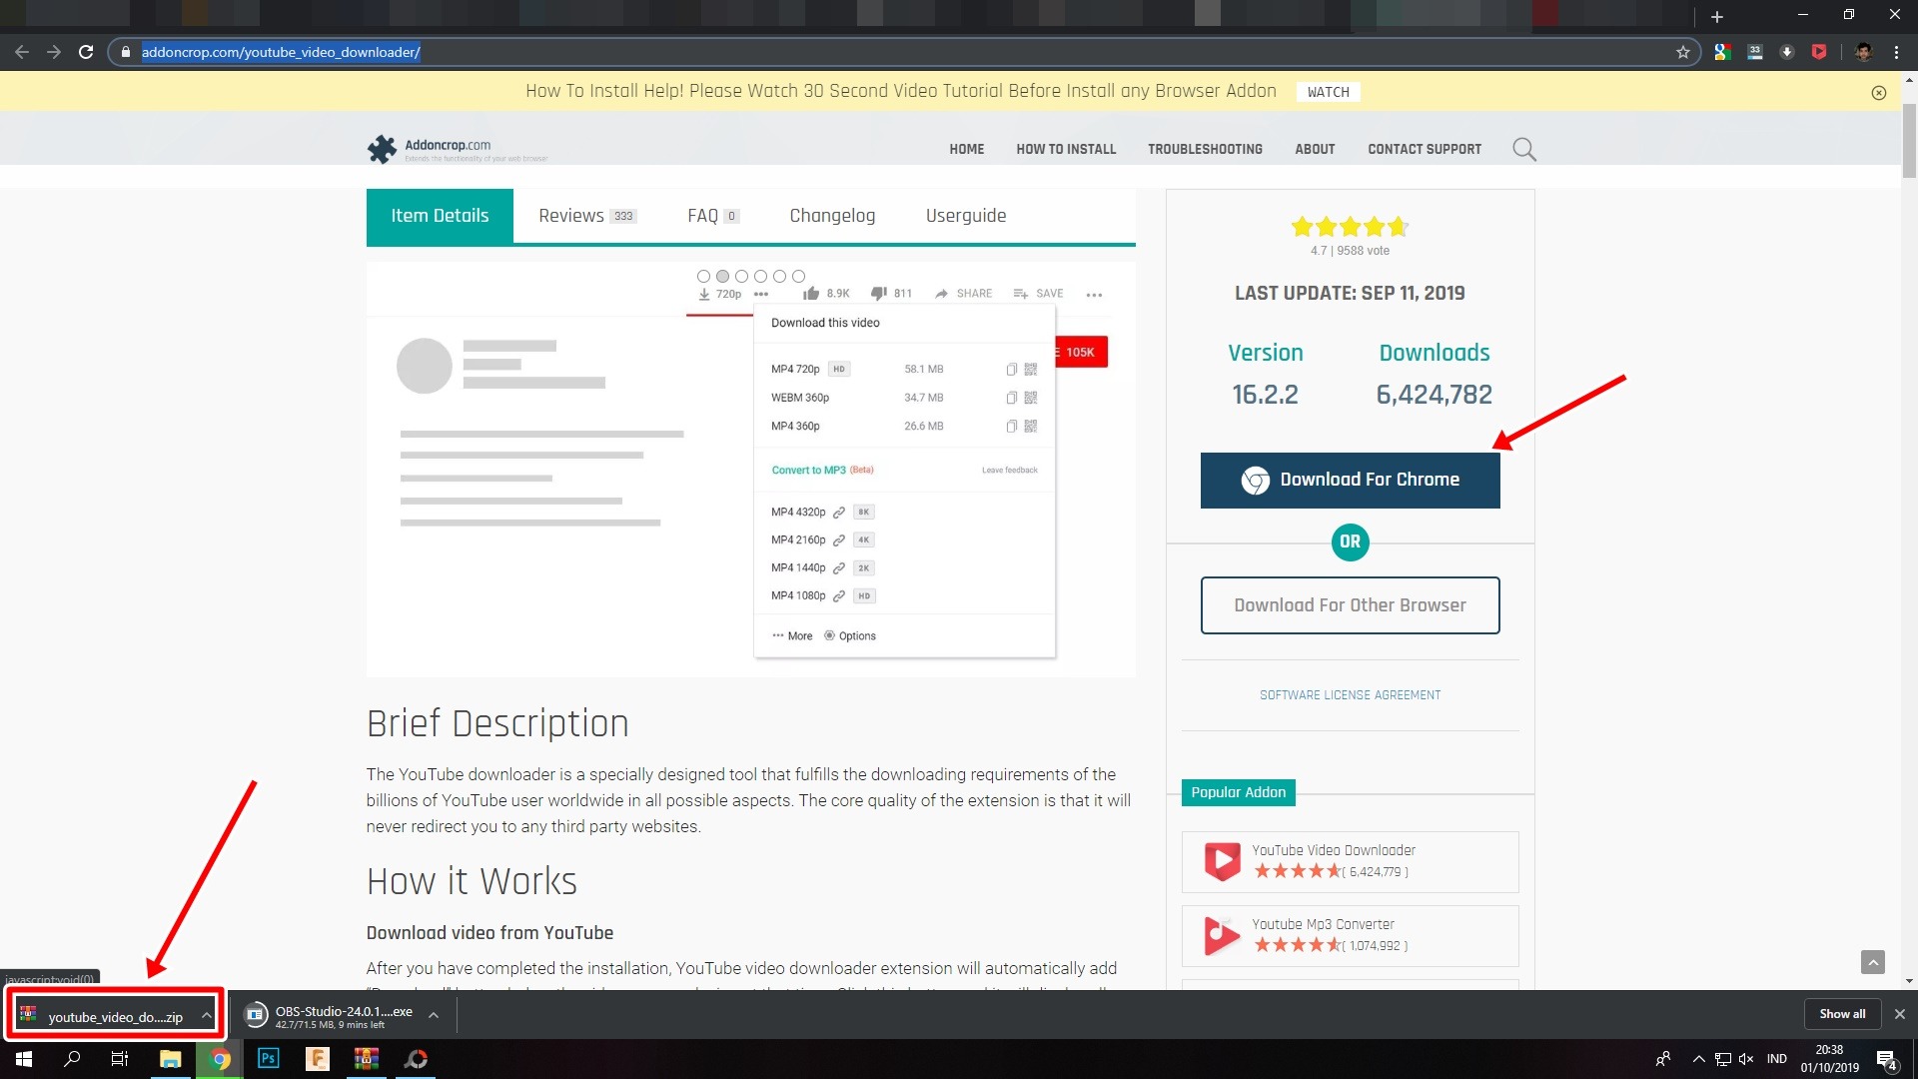Open File Explorer from the taskbar
Viewport: 1918px width, 1079px height.
[170, 1059]
